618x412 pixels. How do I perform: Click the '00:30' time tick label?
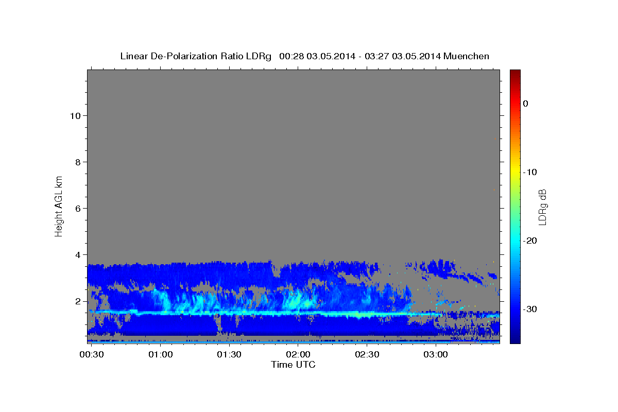[91, 355]
